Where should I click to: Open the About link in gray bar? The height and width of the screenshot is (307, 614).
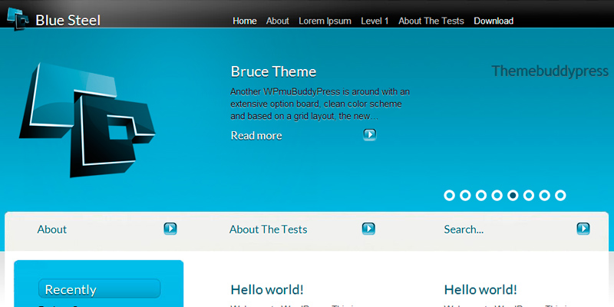(x=51, y=229)
